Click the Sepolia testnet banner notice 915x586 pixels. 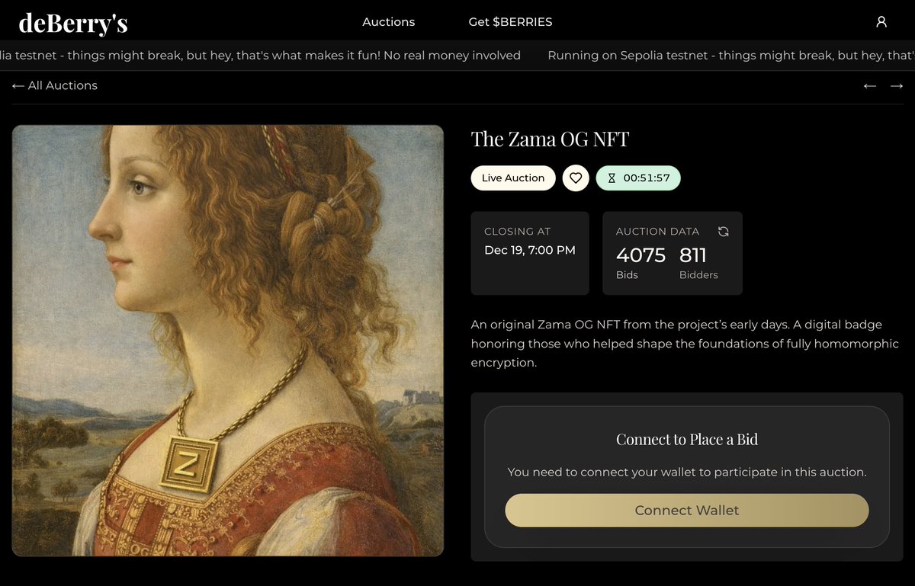point(457,56)
